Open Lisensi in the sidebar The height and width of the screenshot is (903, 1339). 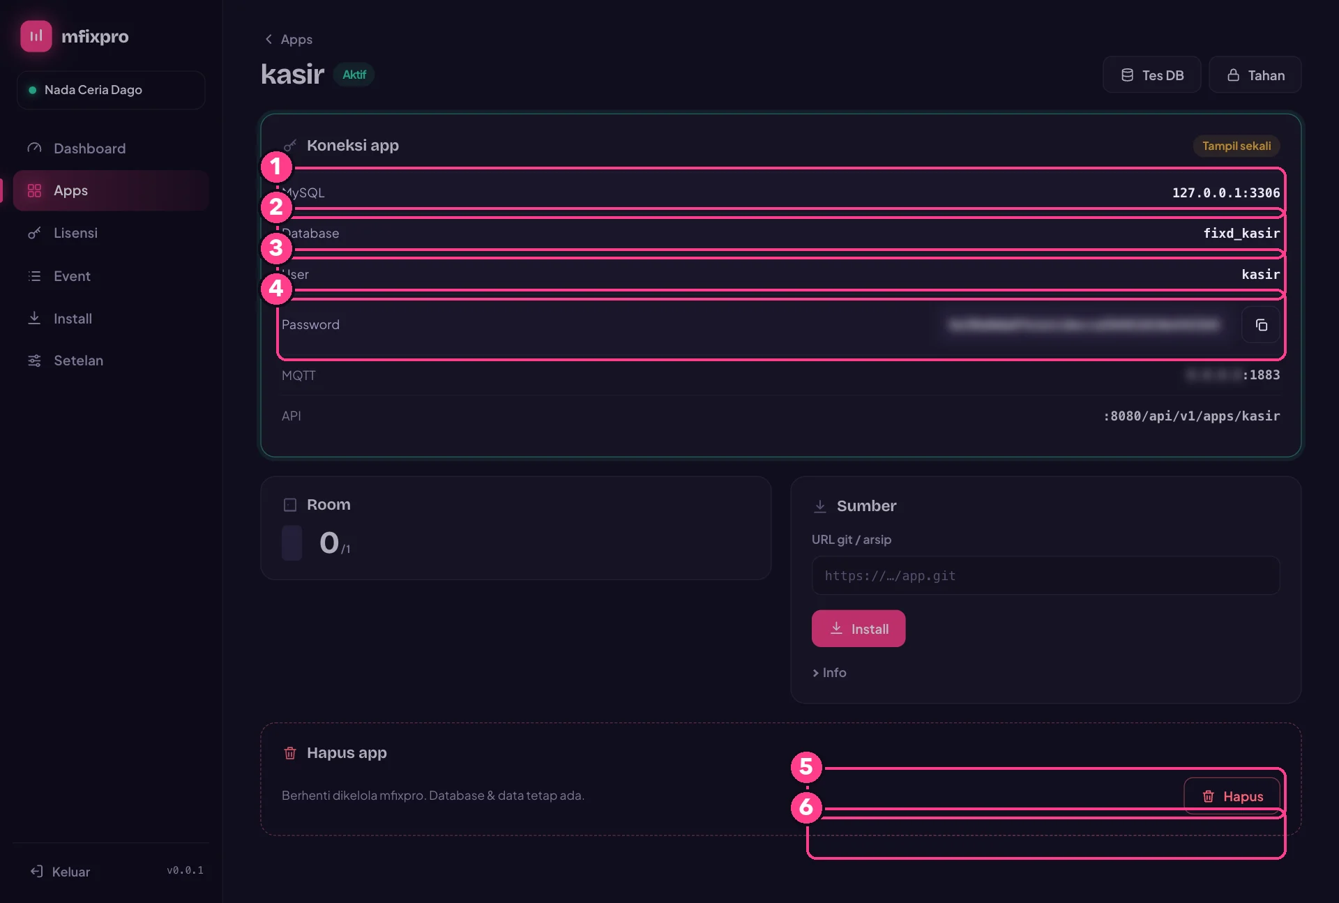(111, 233)
